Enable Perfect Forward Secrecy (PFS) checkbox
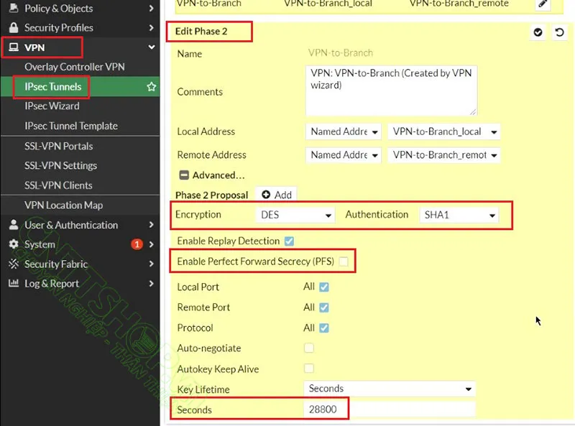 tap(344, 261)
